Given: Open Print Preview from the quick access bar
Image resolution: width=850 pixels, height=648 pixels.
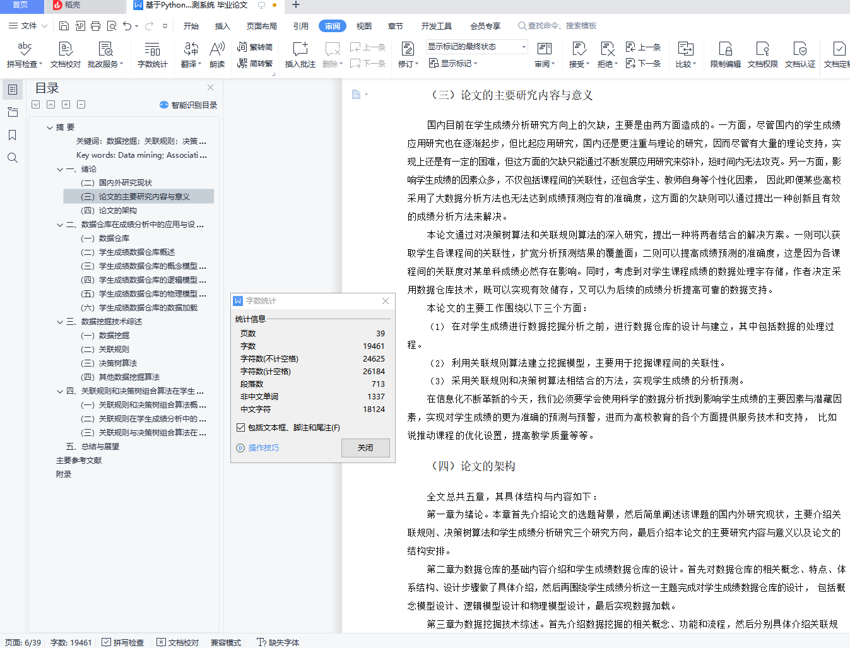Looking at the screenshot, I should click(112, 26).
